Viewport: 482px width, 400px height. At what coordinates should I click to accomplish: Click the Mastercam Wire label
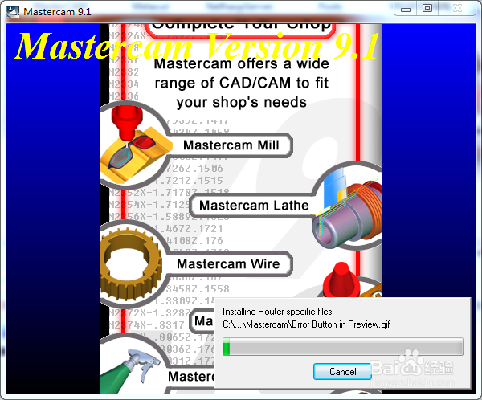point(228,264)
